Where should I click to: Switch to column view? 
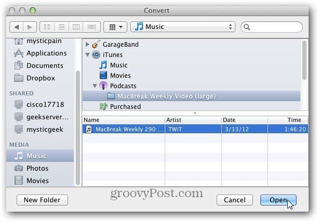76,27
